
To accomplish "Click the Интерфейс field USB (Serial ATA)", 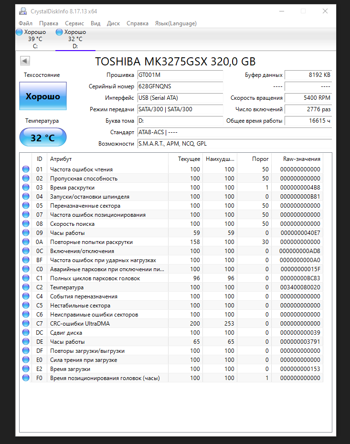I will [x=180, y=98].
